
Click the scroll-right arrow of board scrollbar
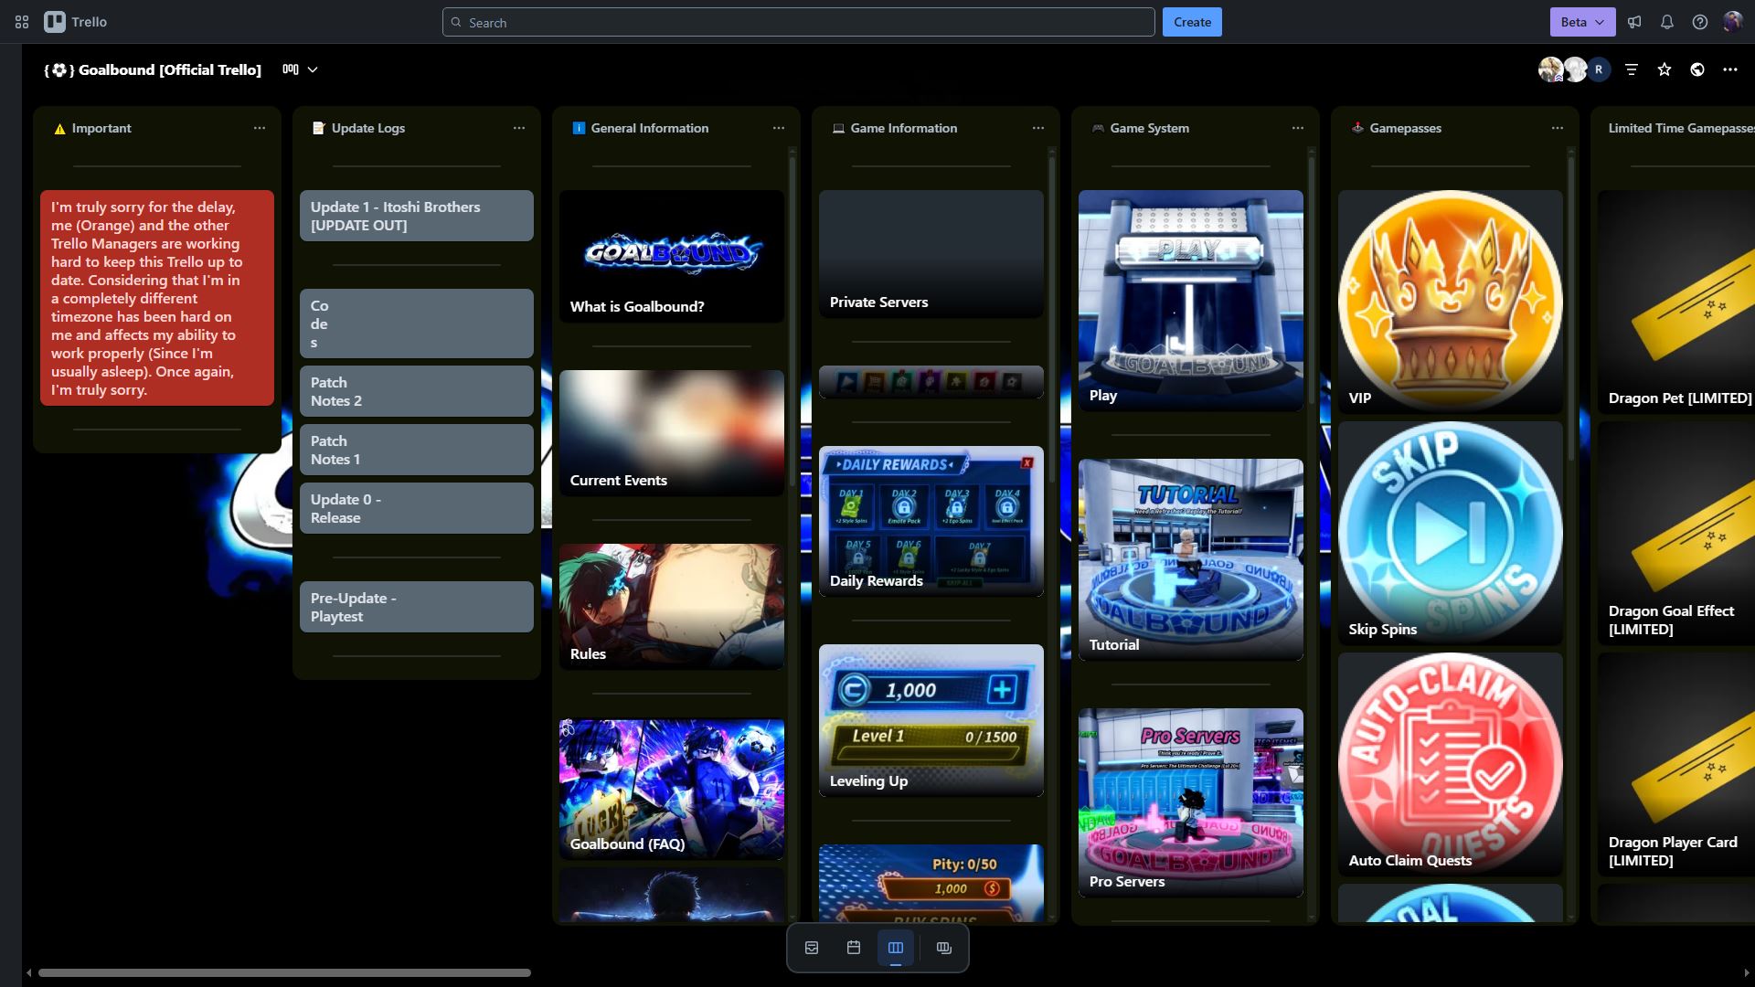1747,972
